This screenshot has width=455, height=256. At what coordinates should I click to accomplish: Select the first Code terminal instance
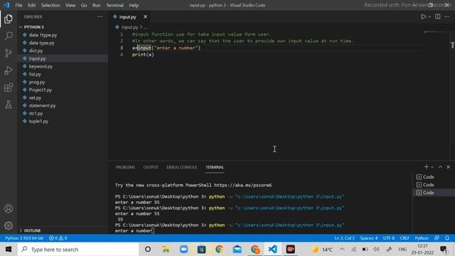coord(434,177)
